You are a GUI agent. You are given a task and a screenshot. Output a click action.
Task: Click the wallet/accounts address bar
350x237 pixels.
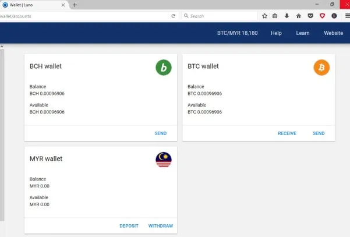(x=84, y=16)
